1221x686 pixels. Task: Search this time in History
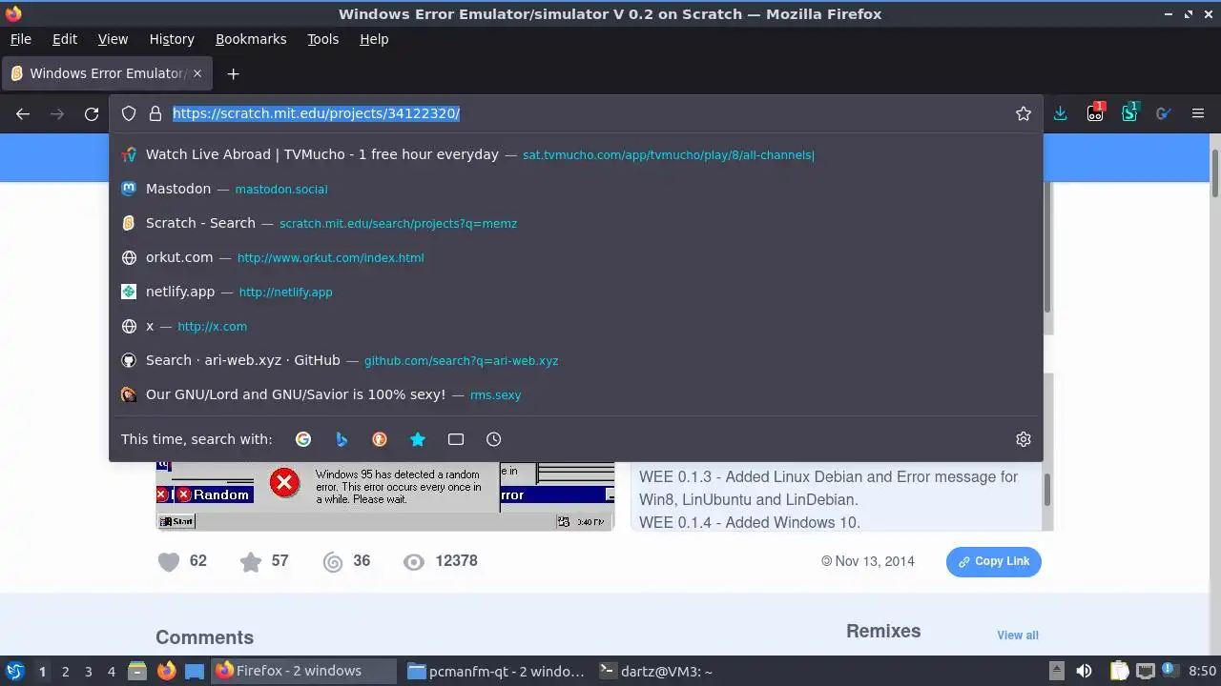pos(493,439)
